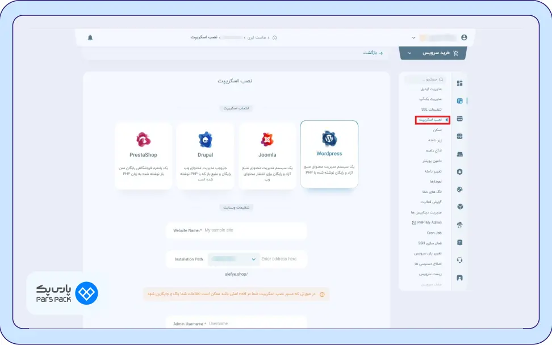Viewport: 552px width, 345px height.
Task: Click the info icon in the orange warning
Action: pyautogui.click(x=322, y=294)
